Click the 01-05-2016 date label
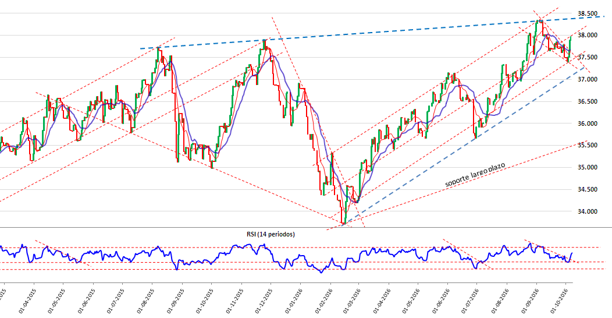 [411, 302]
